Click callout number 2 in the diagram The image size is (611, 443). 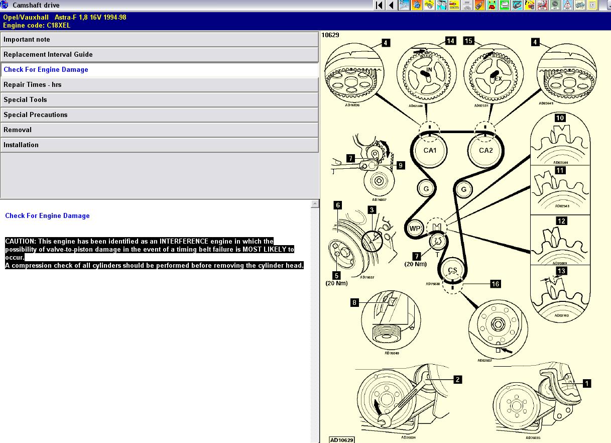pos(457,380)
